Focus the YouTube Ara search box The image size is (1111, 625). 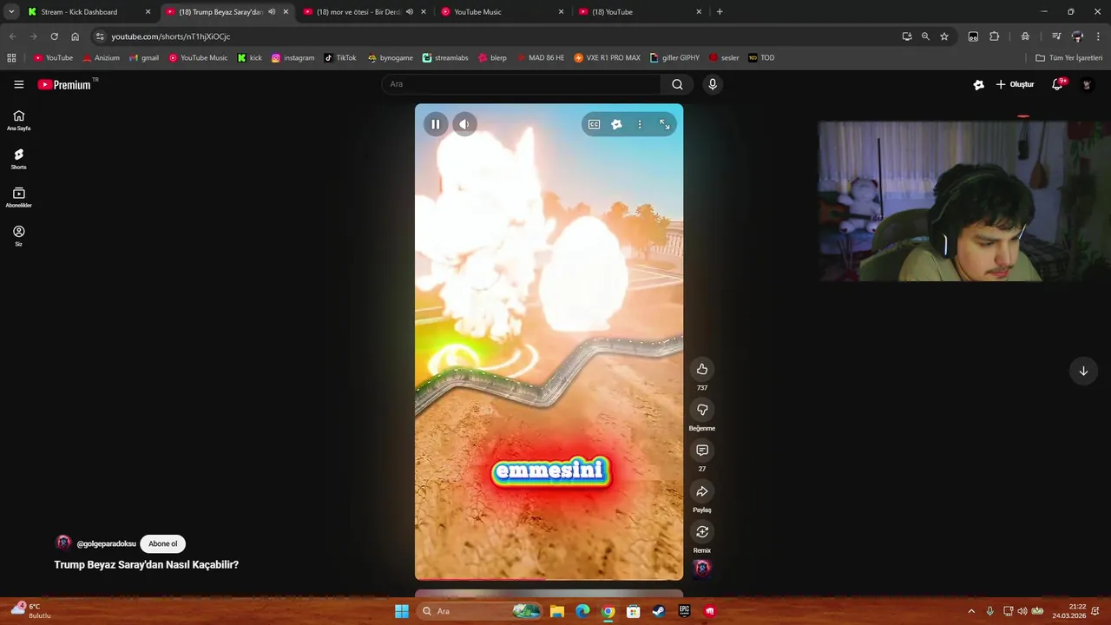[521, 84]
